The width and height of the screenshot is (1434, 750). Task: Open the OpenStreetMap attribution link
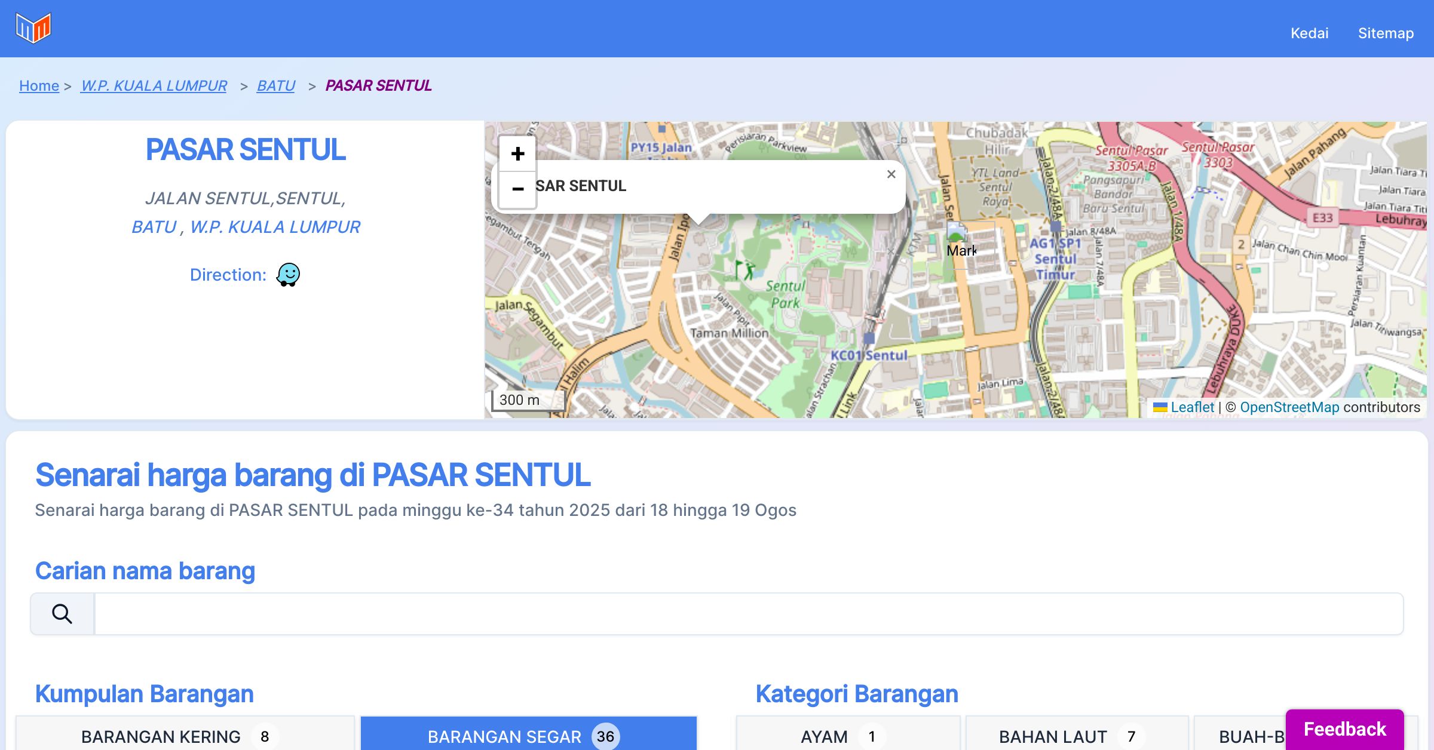pos(1289,407)
